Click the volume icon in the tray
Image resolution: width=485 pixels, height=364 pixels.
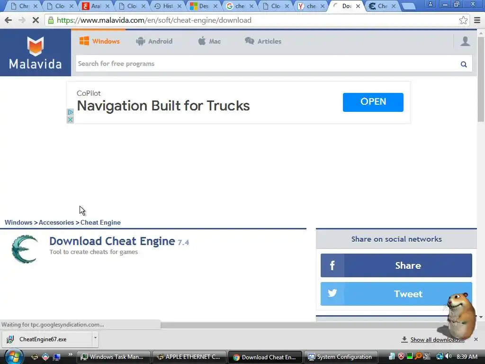[449, 356]
